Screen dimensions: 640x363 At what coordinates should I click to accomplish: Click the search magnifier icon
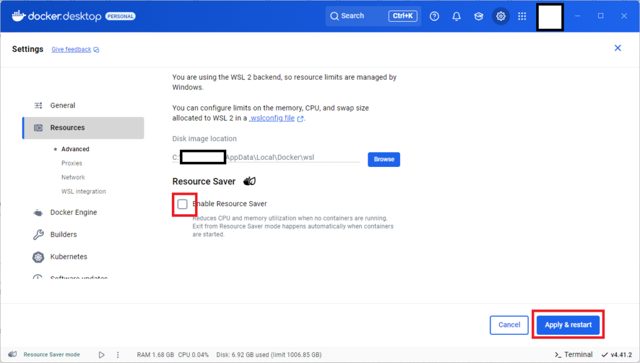coord(334,16)
